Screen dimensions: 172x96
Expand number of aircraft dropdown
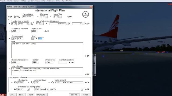coord(15,24)
